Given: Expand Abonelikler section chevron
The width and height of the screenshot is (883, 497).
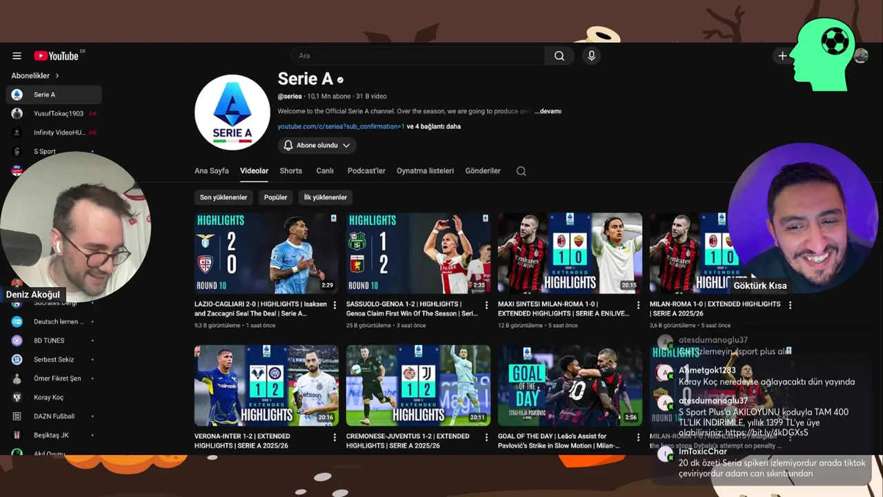Looking at the screenshot, I should click(x=57, y=76).
